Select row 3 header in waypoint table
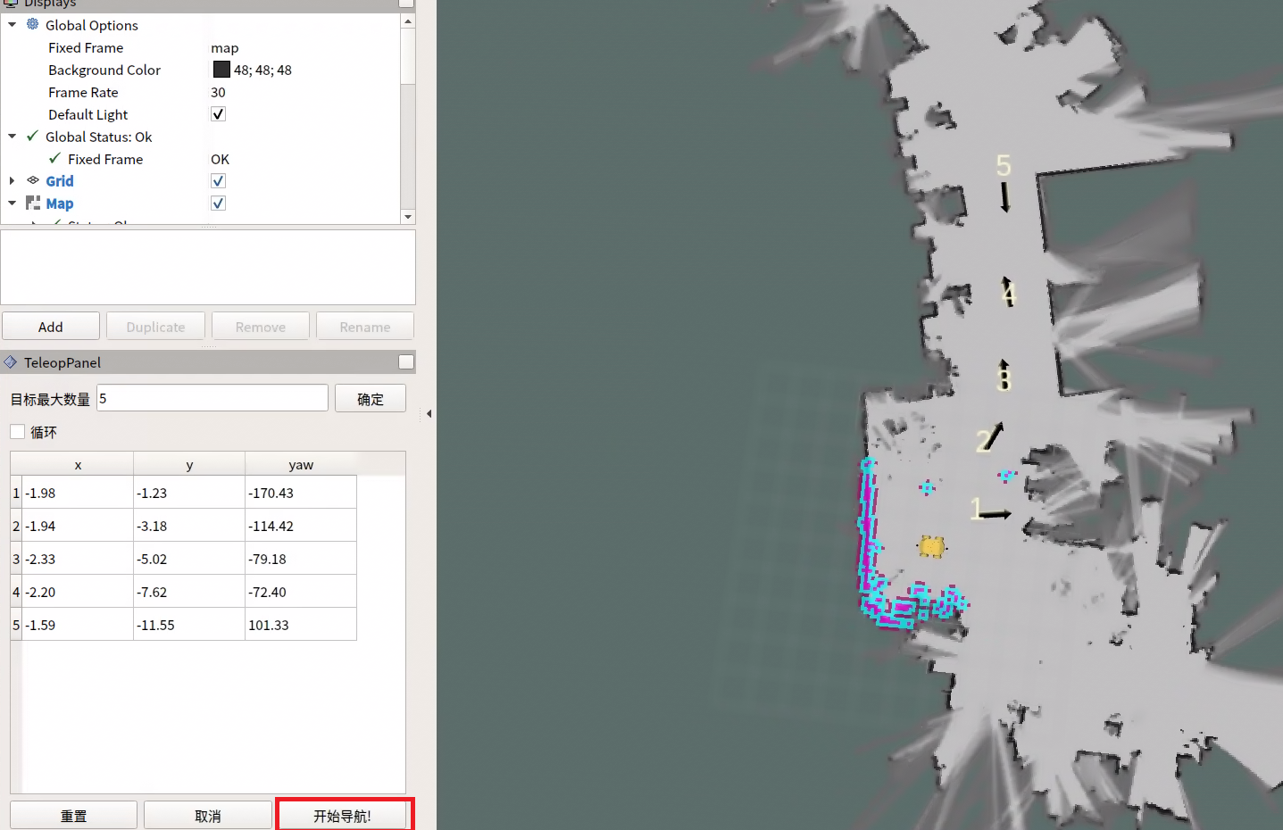The width and height of the screenshot is (1283, 830). point(16,560)
